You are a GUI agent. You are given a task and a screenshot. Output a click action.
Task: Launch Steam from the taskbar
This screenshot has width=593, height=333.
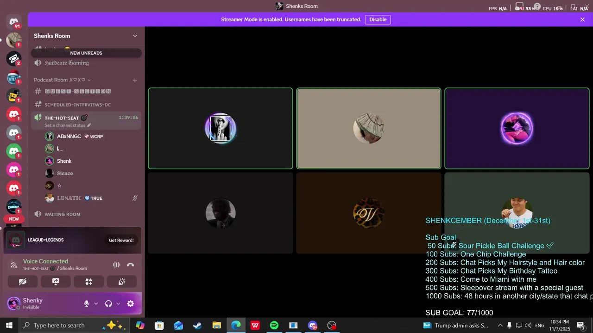(x=197, y=325)
